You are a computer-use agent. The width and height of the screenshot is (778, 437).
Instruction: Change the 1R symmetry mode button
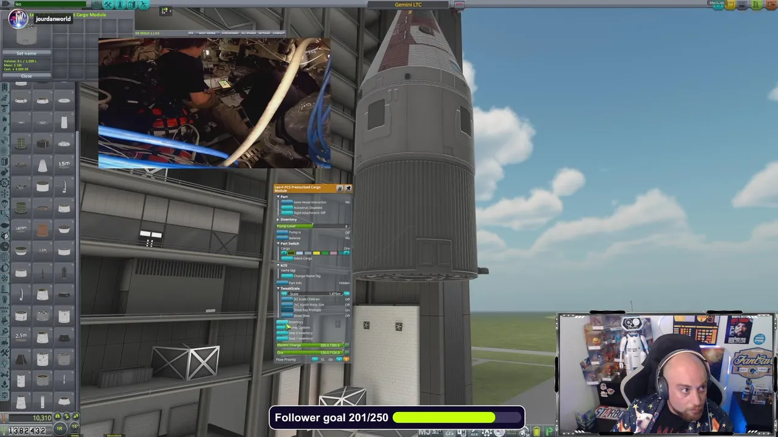pyautogui.click(x=60, y=428)
